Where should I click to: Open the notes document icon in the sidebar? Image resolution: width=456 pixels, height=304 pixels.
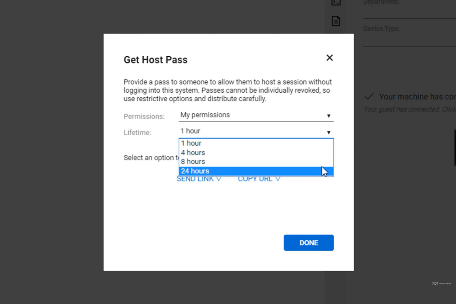[x=336, y=21]
